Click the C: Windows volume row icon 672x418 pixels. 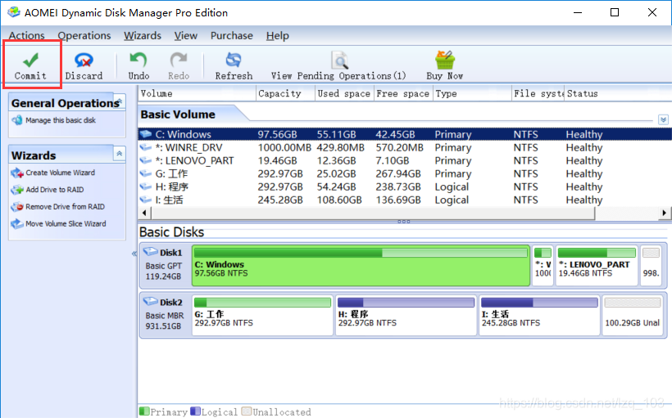[x=146, y=134]
